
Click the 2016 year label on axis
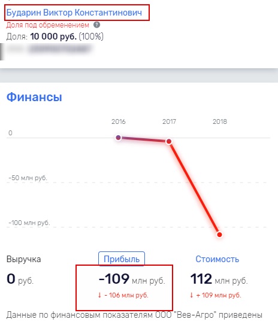tap(119, 121)
